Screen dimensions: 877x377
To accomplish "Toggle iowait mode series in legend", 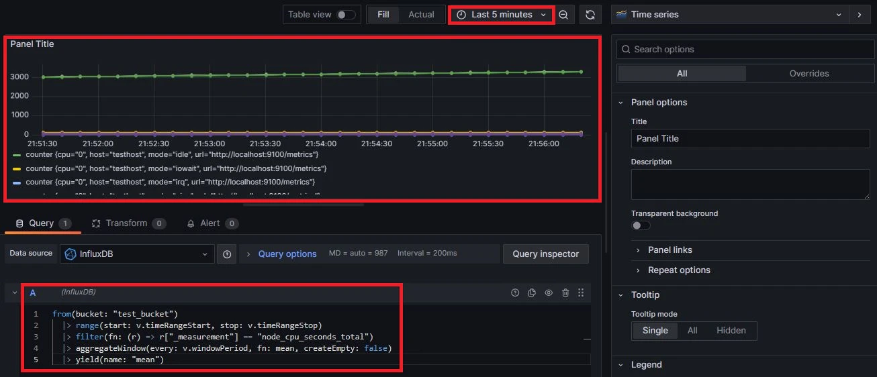I will [177, 168].
